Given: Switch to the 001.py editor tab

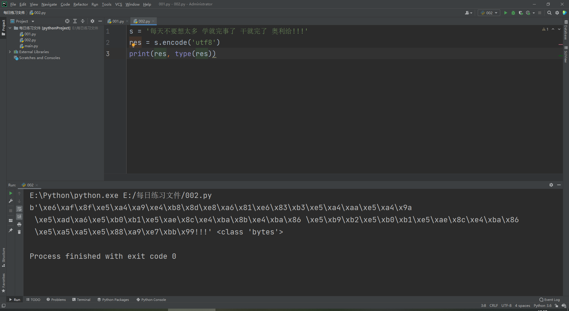Looking at the screenshot, I should (118, 21).
